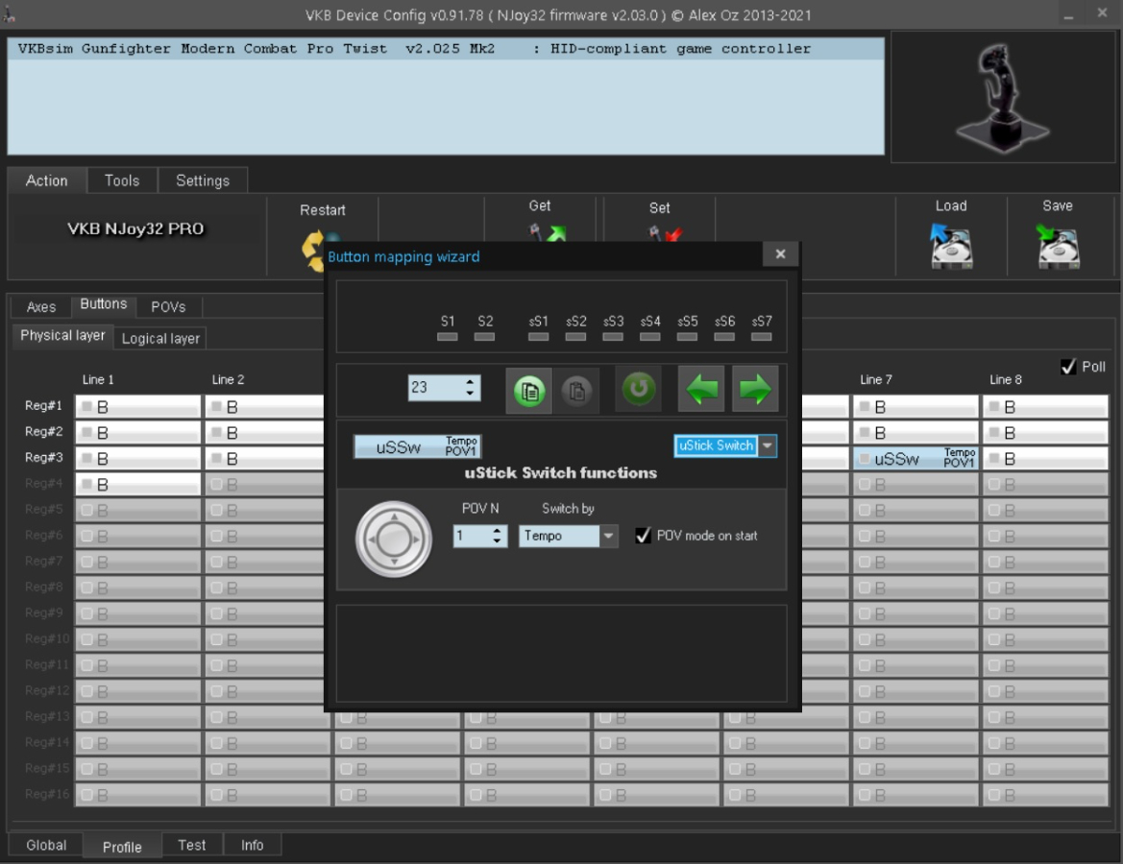
Task: Switch to the Global bottom tab
Action: (46, 845)
